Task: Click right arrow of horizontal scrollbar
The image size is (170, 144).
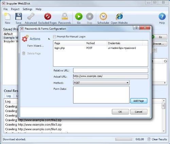Action: [165, 83]
